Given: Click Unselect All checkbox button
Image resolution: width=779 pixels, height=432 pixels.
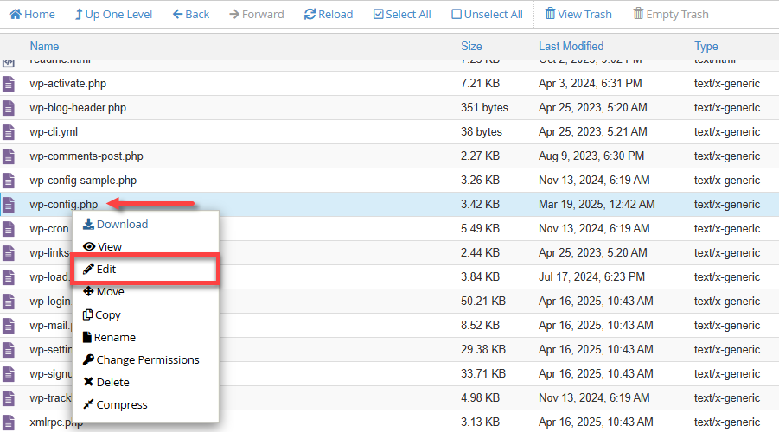Looking at the screenshot, I should tap(487, 14).
